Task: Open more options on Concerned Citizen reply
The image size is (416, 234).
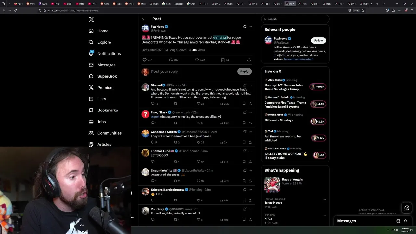Action: [x=250, y=132]
